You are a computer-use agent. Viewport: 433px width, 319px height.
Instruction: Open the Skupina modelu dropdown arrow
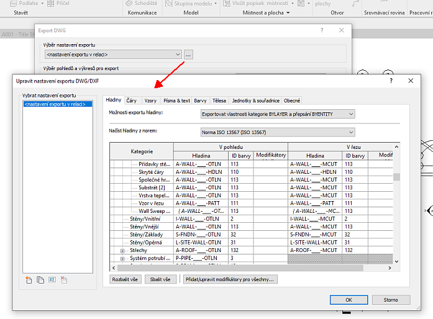pyautogui.click(x=216, y=4)
